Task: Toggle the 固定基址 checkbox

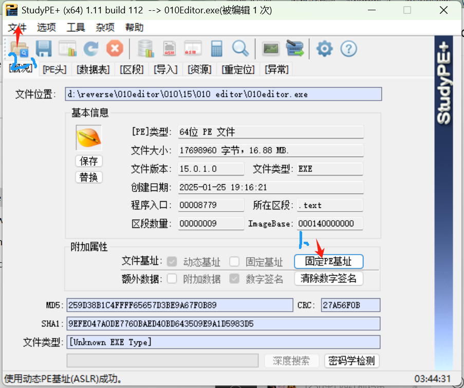Action: pos(235,262)
